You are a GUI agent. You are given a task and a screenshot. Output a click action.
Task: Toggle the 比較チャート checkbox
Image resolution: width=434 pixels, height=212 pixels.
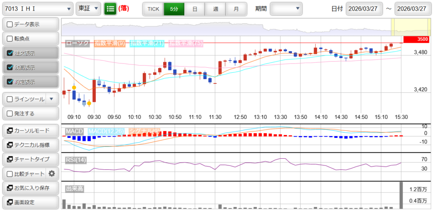10,173
